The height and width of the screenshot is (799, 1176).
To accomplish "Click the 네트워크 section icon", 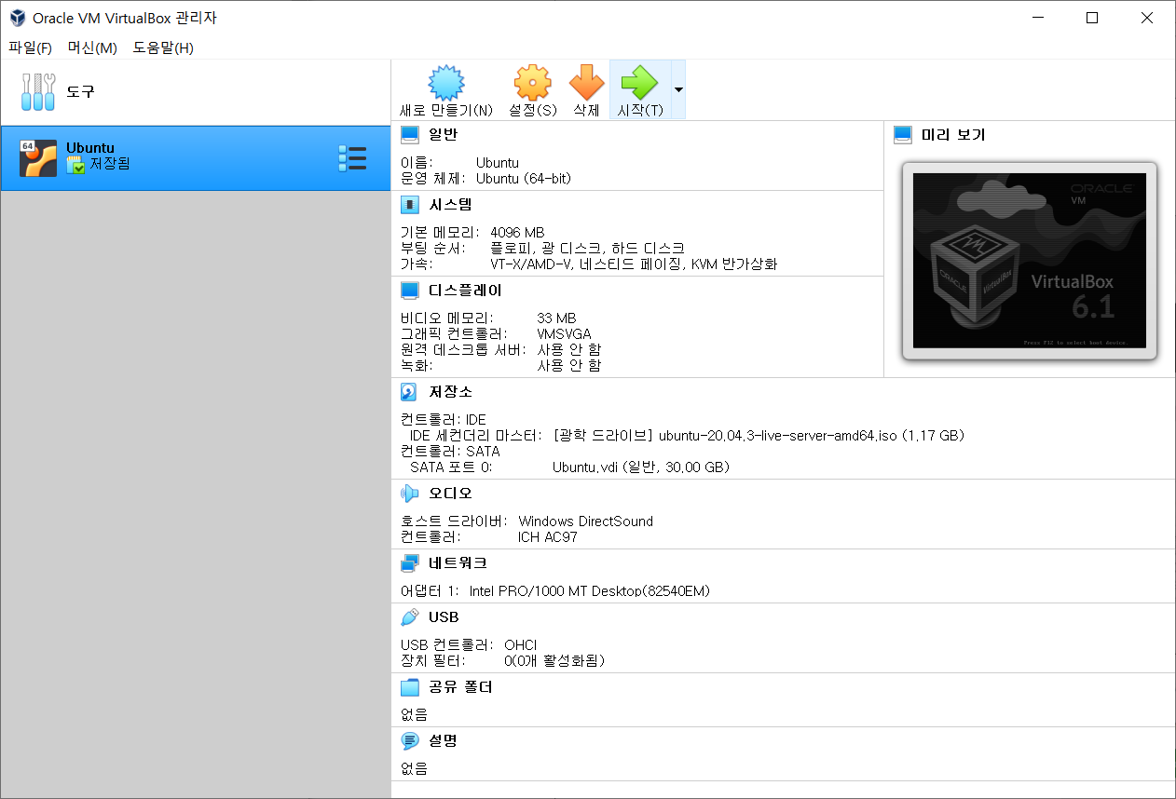I will (x=410, y=563).
